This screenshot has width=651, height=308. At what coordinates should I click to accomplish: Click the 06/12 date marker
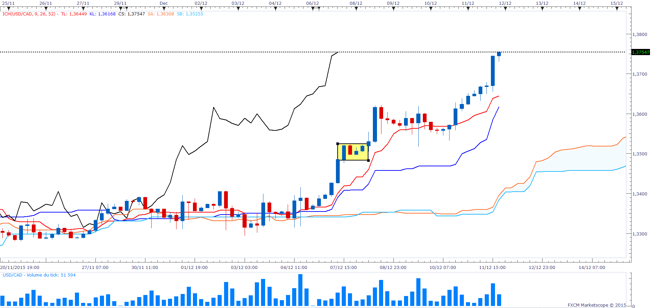(x=313, y=3)
